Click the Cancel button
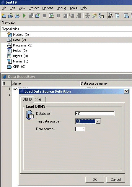The image size is (132, 187). (115, 180)
